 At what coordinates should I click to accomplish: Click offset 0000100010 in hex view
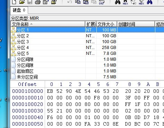point(27,98)
